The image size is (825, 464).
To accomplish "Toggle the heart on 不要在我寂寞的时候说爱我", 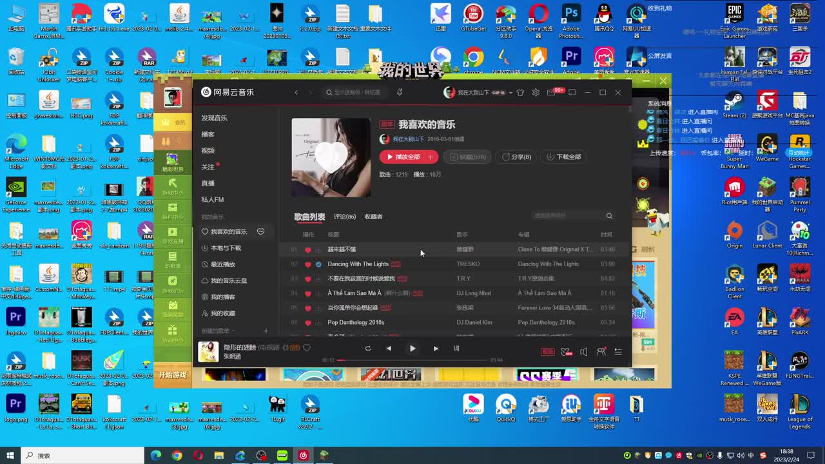I will coord(307,279).
